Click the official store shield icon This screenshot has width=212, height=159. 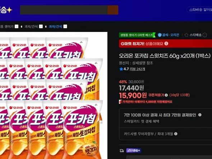pos(160,35)
